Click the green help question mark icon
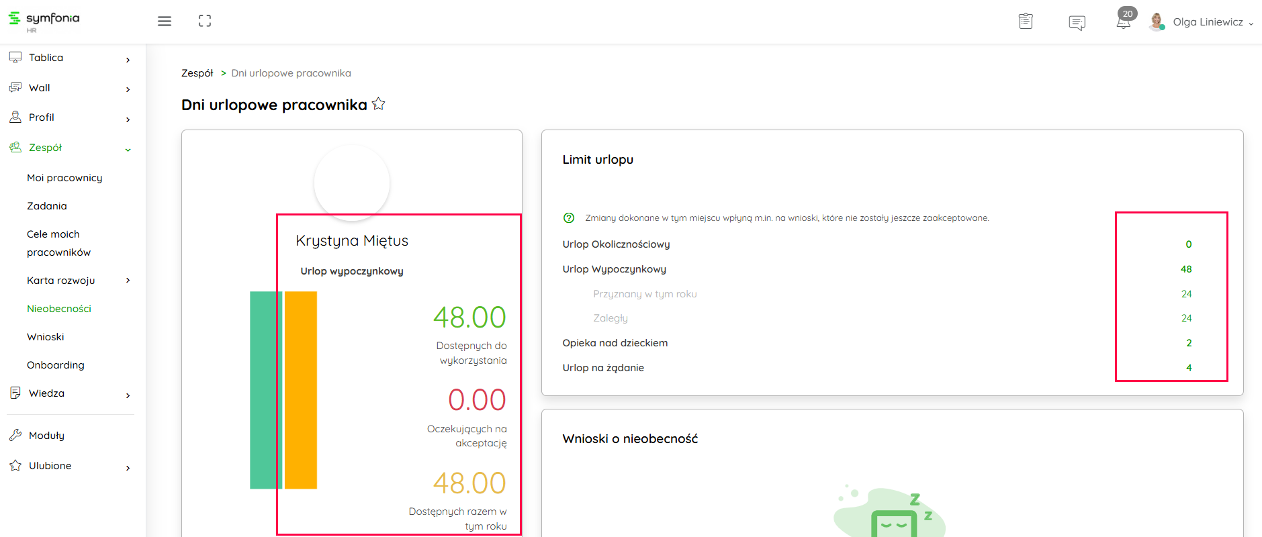The image size is (1262, 537). point(569,217)
